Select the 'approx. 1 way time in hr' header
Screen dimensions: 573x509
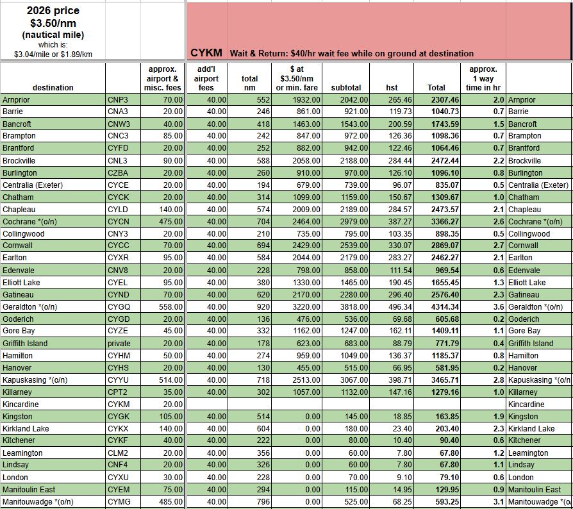click(483, 78)
